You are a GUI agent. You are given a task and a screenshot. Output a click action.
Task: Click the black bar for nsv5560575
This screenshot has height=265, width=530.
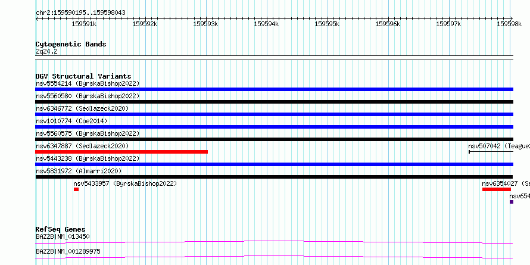[x=274, y=139]
